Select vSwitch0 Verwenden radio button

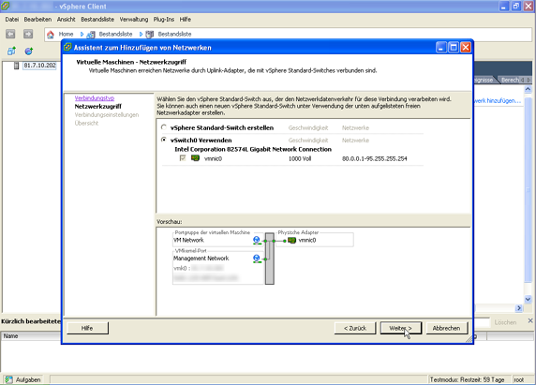point(164,140)
